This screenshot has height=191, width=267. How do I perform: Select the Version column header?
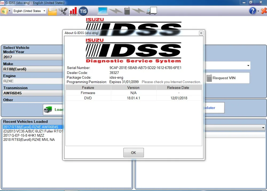[x=133, y=87]
